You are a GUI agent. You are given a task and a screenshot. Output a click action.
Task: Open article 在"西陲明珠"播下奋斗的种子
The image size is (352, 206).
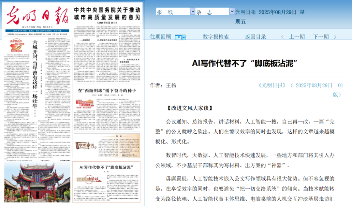pyautogui.click(x=107, y=91)
